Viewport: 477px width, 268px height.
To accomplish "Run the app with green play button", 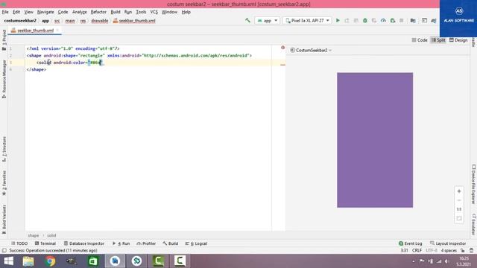I will coord(338,20).
